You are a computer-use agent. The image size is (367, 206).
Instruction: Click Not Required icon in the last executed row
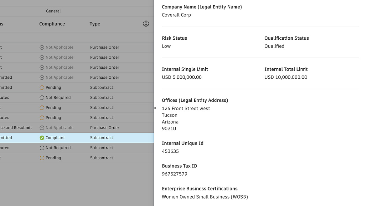(42, 148)
